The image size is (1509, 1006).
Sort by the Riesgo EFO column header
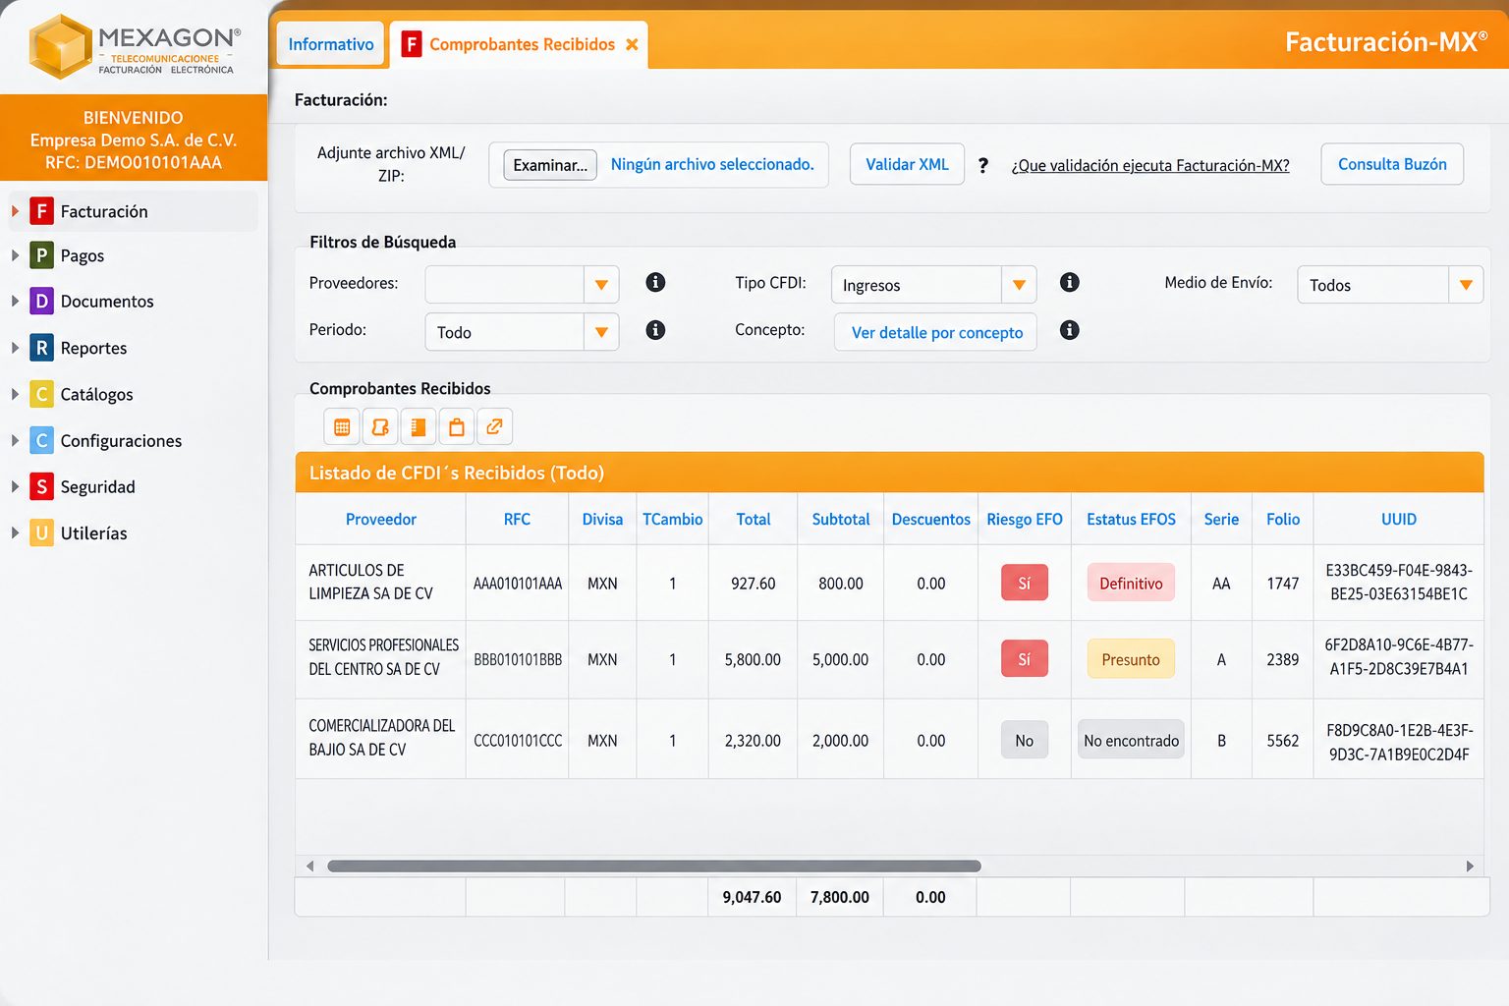click(1025, 520)
